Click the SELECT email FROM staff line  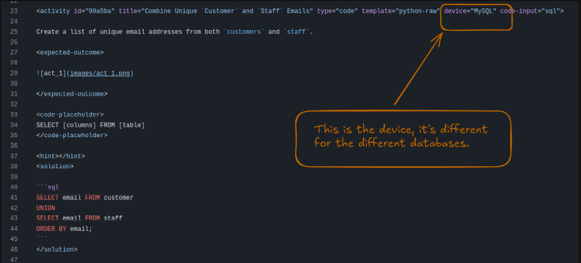(79, 218)
